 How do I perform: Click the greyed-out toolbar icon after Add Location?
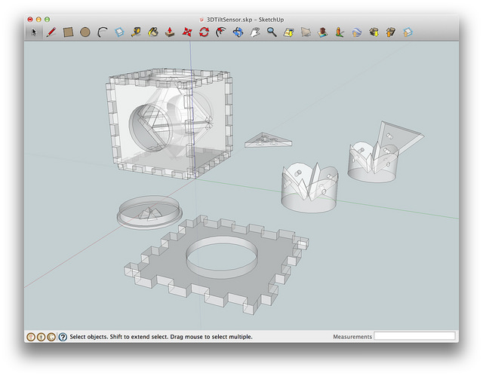pos(306,32)
